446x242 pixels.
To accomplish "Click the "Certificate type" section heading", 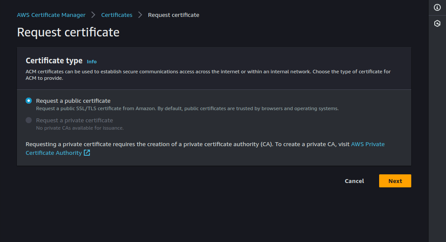I will 54,61.
